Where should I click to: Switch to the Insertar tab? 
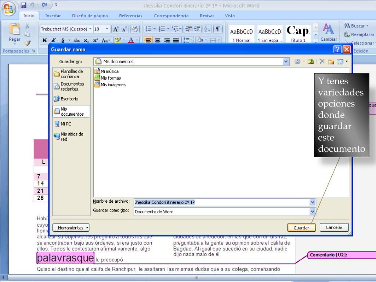pyautogui.click(x=53, y=16)
